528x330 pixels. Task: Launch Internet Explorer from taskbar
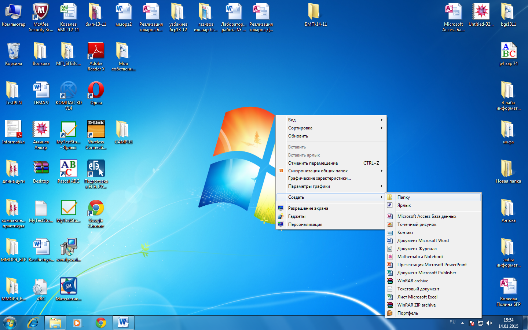tap(33, 323)
